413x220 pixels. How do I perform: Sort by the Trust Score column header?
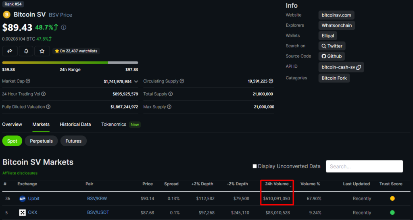390,184
